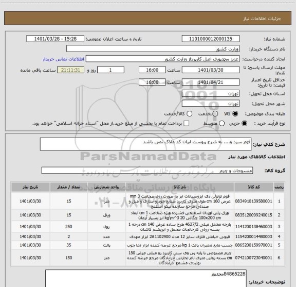Select the جزیی purchase type radio
Screen dimensions: 296x287
(x=245, y=124)
